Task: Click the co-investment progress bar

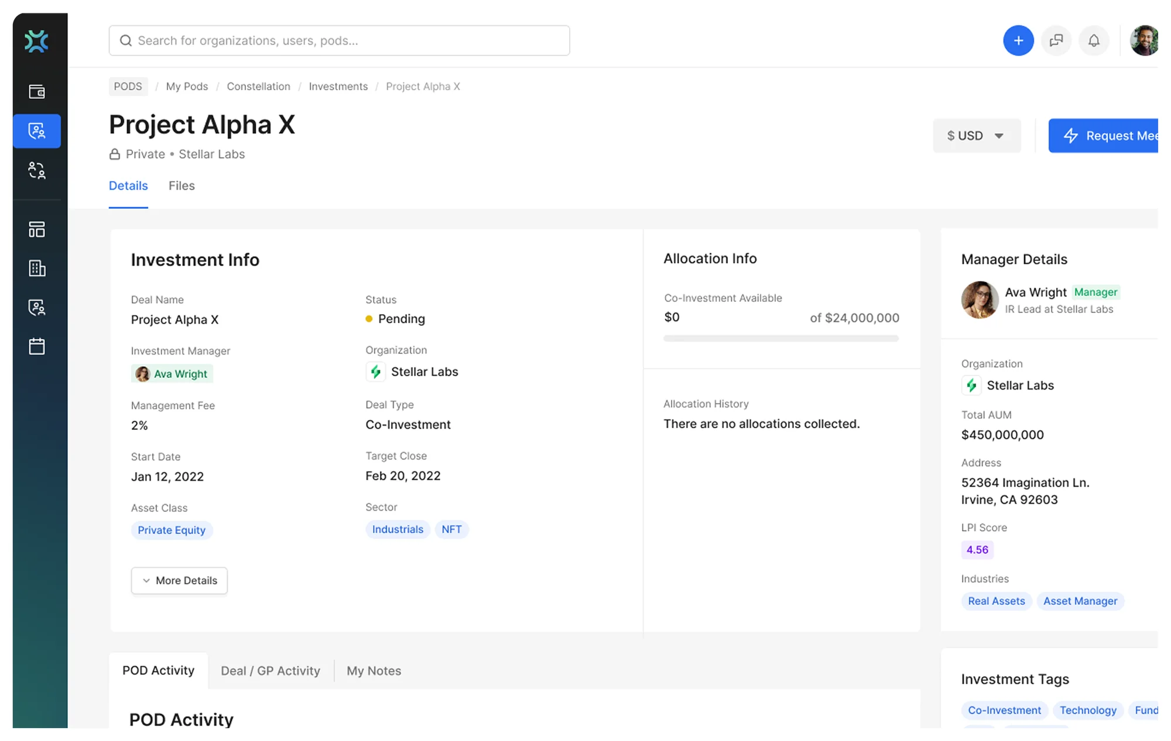Action: (x=781, y=339)
